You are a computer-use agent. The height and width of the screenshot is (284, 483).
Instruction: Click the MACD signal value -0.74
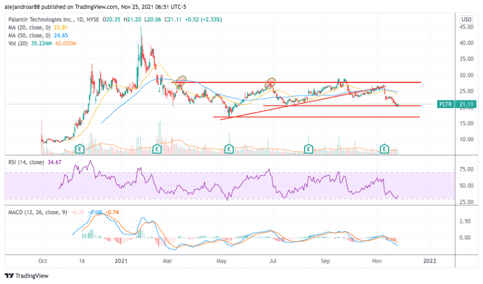pos(112,212)
